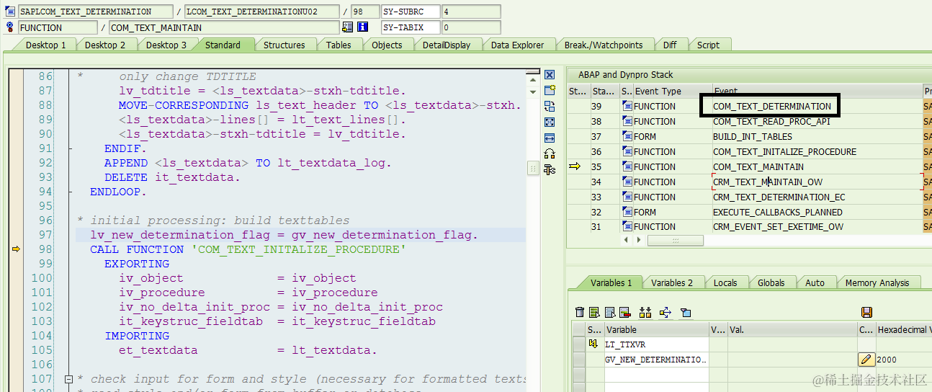Open the DetailDisplay tab

[447, 45]
